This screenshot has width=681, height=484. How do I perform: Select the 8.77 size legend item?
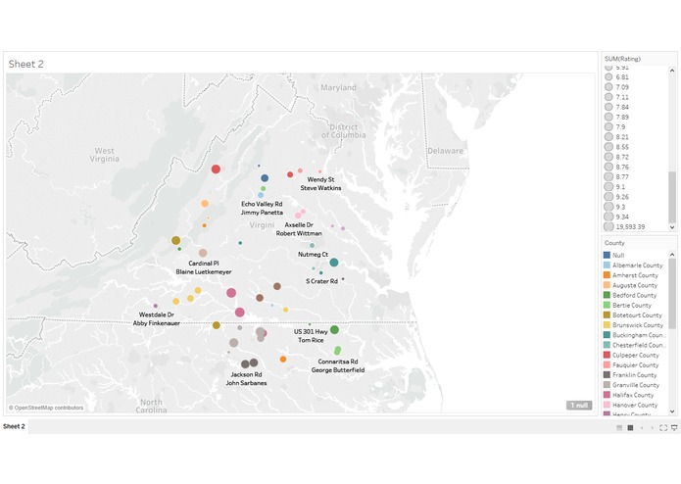(x=616, y=176)
